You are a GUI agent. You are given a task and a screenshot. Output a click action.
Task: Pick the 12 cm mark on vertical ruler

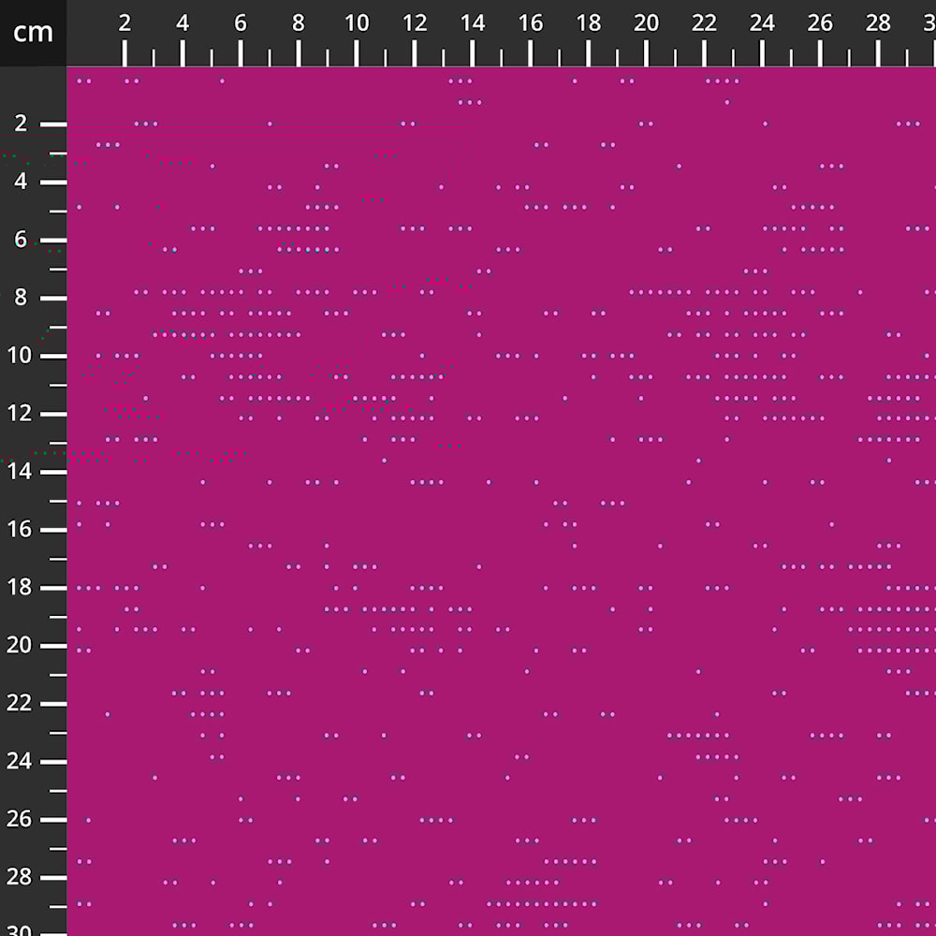pos(21,414)
